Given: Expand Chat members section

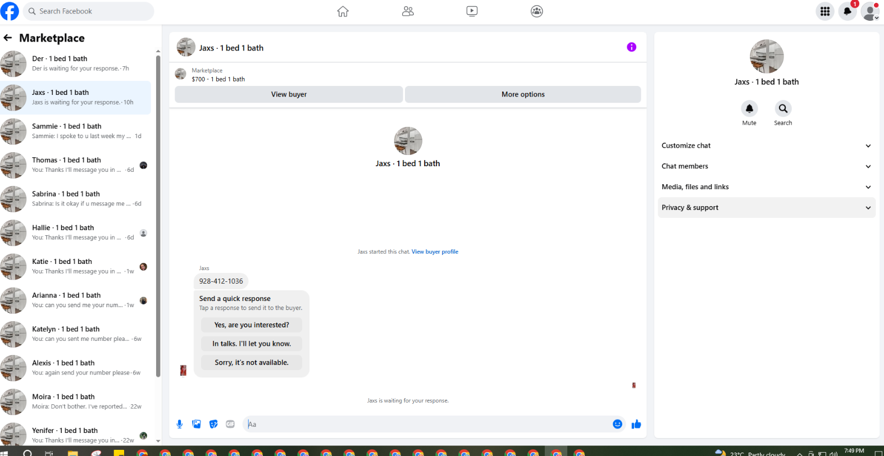Looking at the screenshot, I should pyautogui.click(x=767, y=166).
